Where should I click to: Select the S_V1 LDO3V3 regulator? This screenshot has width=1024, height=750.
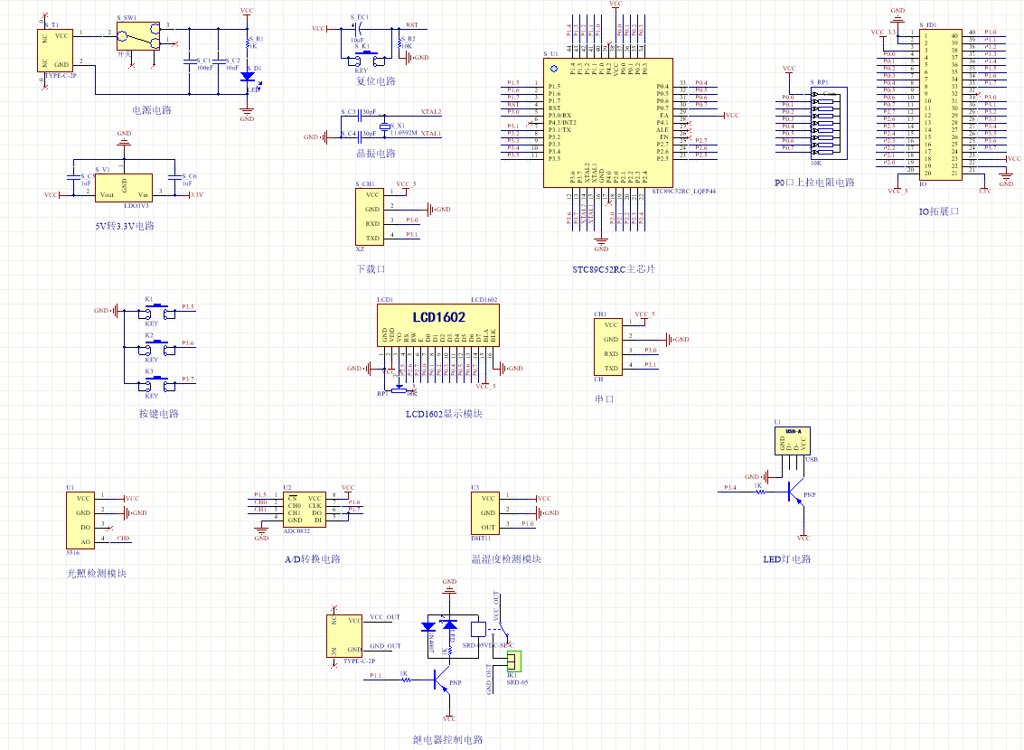click(124, 187)
